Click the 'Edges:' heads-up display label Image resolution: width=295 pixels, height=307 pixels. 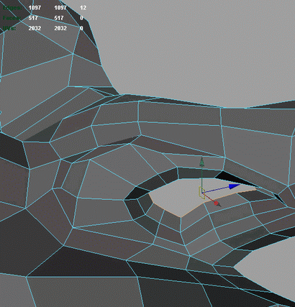12,8
